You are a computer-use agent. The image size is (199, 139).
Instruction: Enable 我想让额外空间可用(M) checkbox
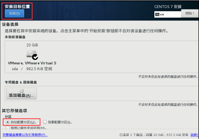click(x=8, y=127)
